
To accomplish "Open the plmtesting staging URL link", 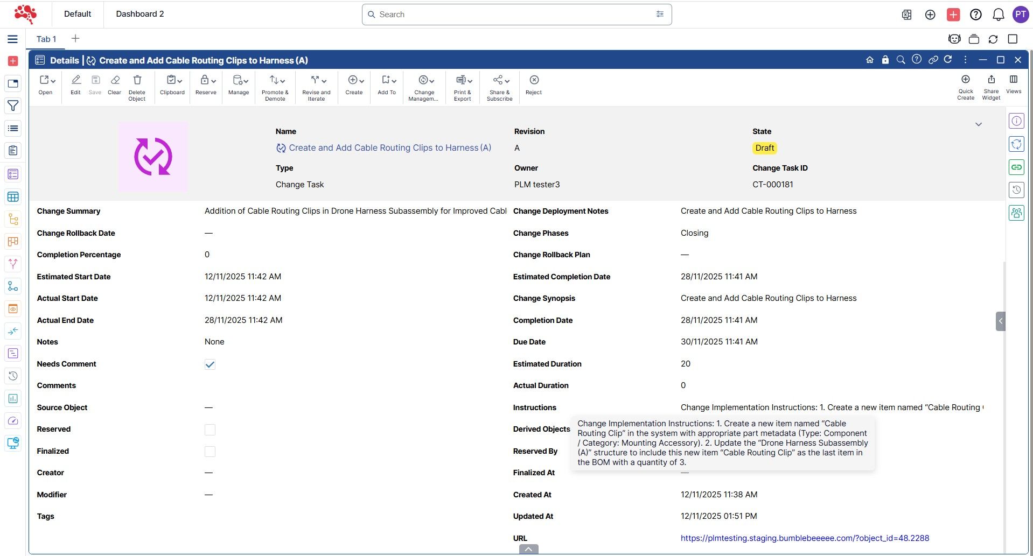I will coord(805,538).
